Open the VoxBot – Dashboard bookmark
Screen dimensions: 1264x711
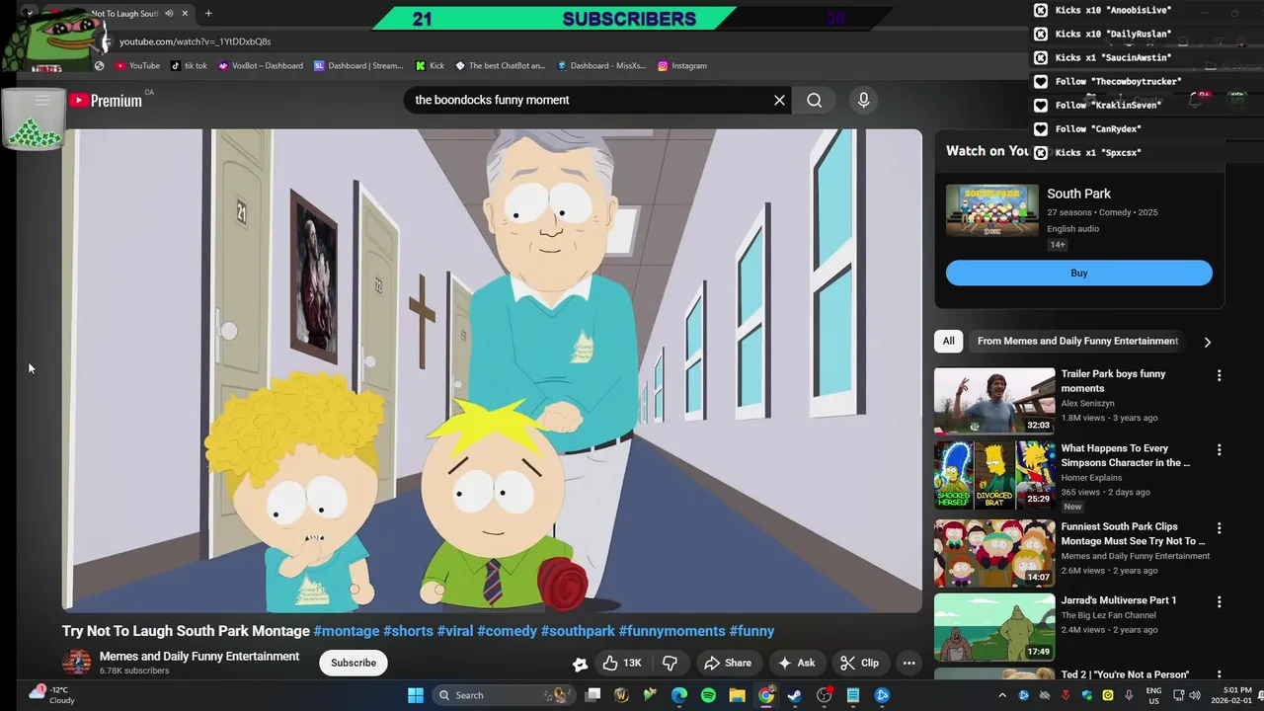[261, 65]
